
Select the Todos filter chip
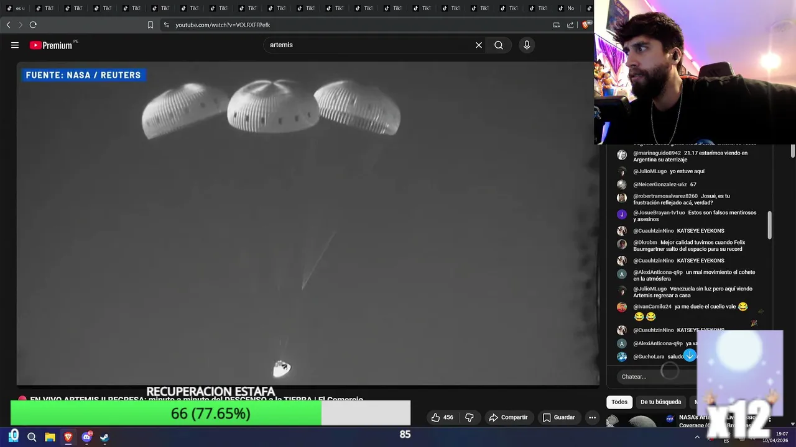coord(619,402)
